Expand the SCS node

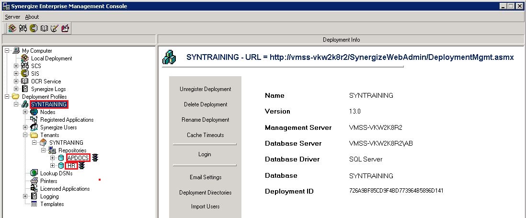pos(16,66)
